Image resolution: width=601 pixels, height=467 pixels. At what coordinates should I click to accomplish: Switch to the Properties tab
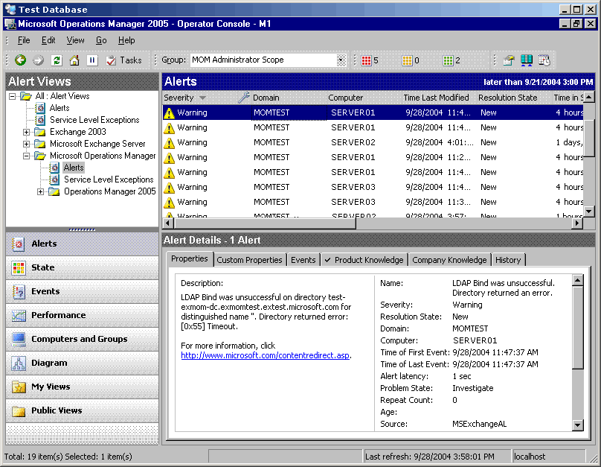(190, 258)
